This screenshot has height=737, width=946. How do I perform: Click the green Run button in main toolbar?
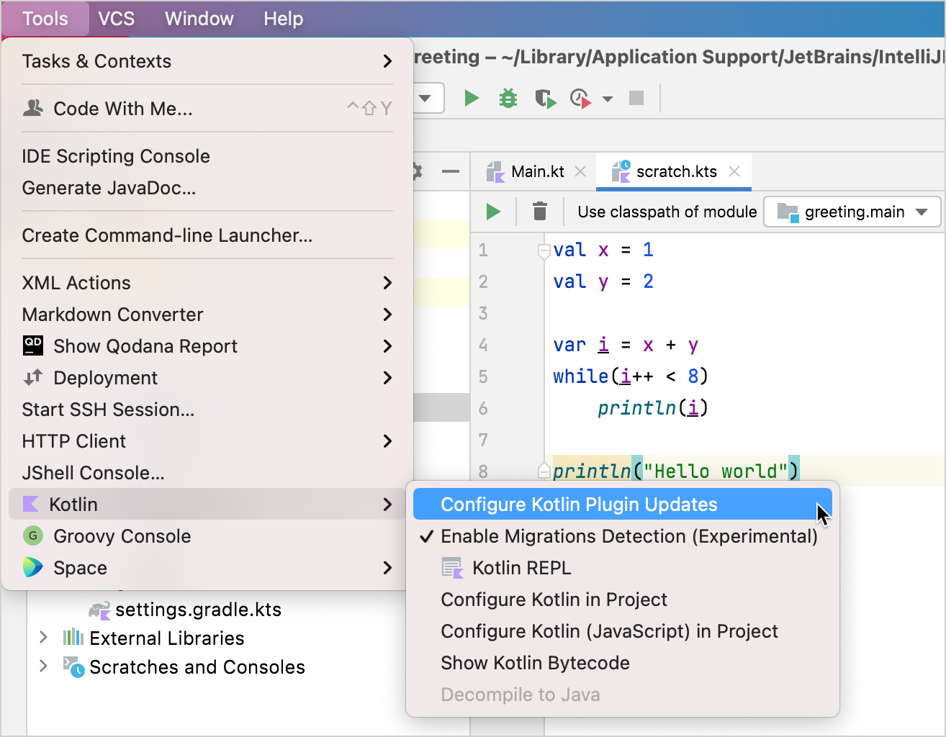point(472,98)
